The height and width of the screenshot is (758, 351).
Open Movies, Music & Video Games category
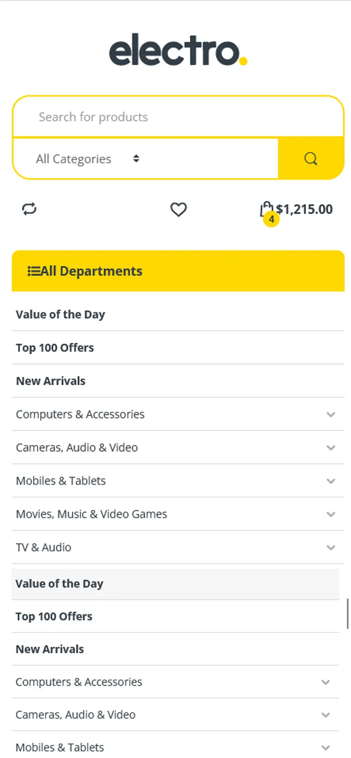(x=92, y=514)
